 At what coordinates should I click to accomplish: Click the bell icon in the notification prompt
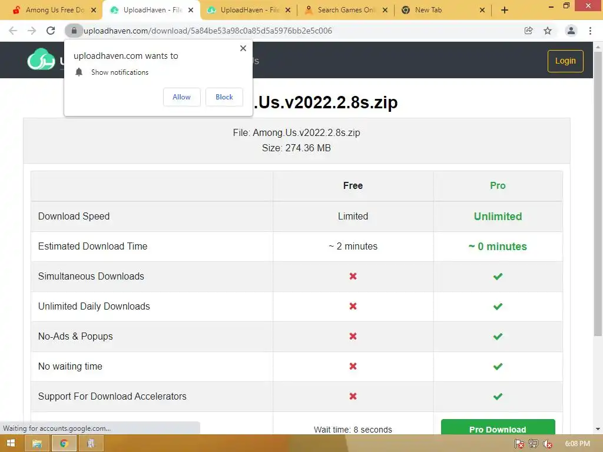[x=79, y=72]
